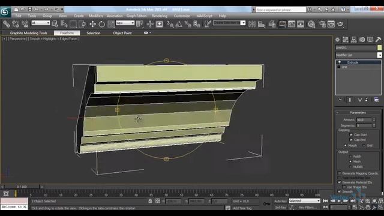This screenshot has width=384, height=216.
Task: Open the selection filter 'All' dropdown
Action: pos(41,23)
